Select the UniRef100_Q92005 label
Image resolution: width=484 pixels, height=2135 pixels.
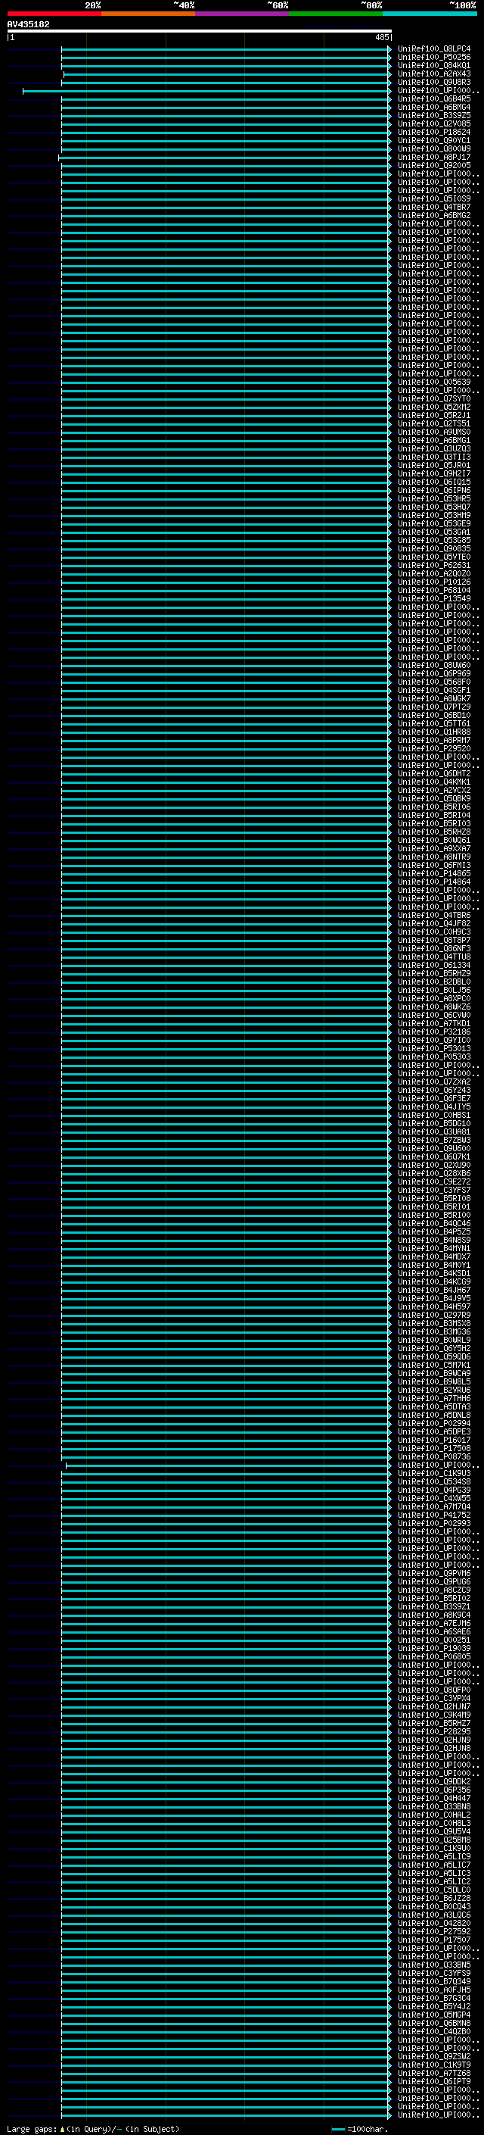(434, 166)
